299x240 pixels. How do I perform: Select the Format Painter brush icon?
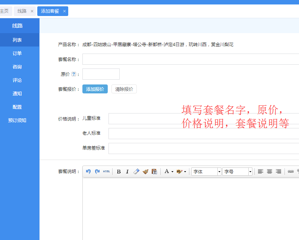(145, 172)
